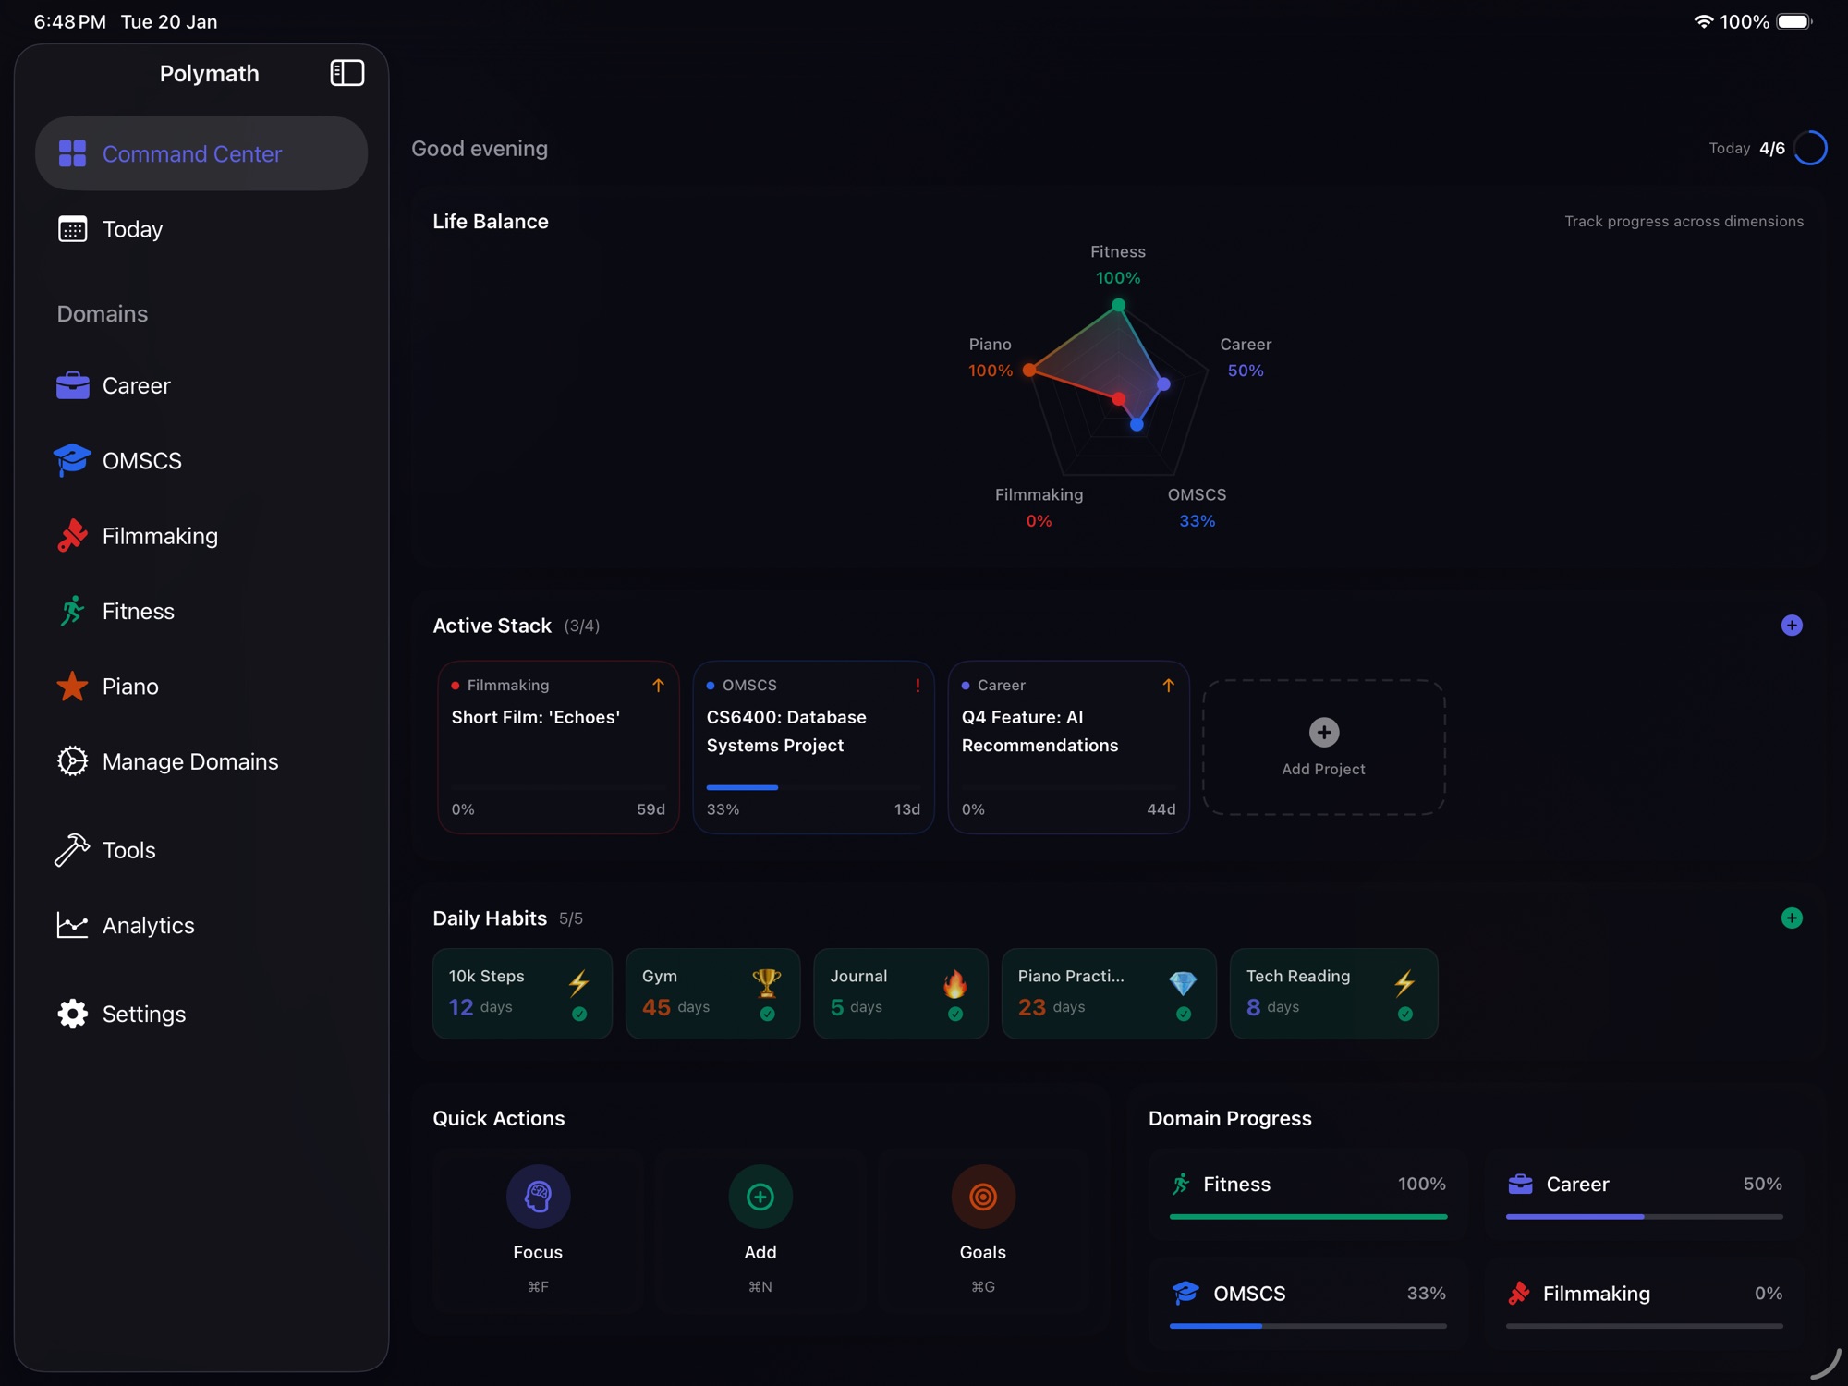This screenshot has width=1848, height=1386.
Task: Select the Career briefcase icon in sidebar
Action: 71,385
